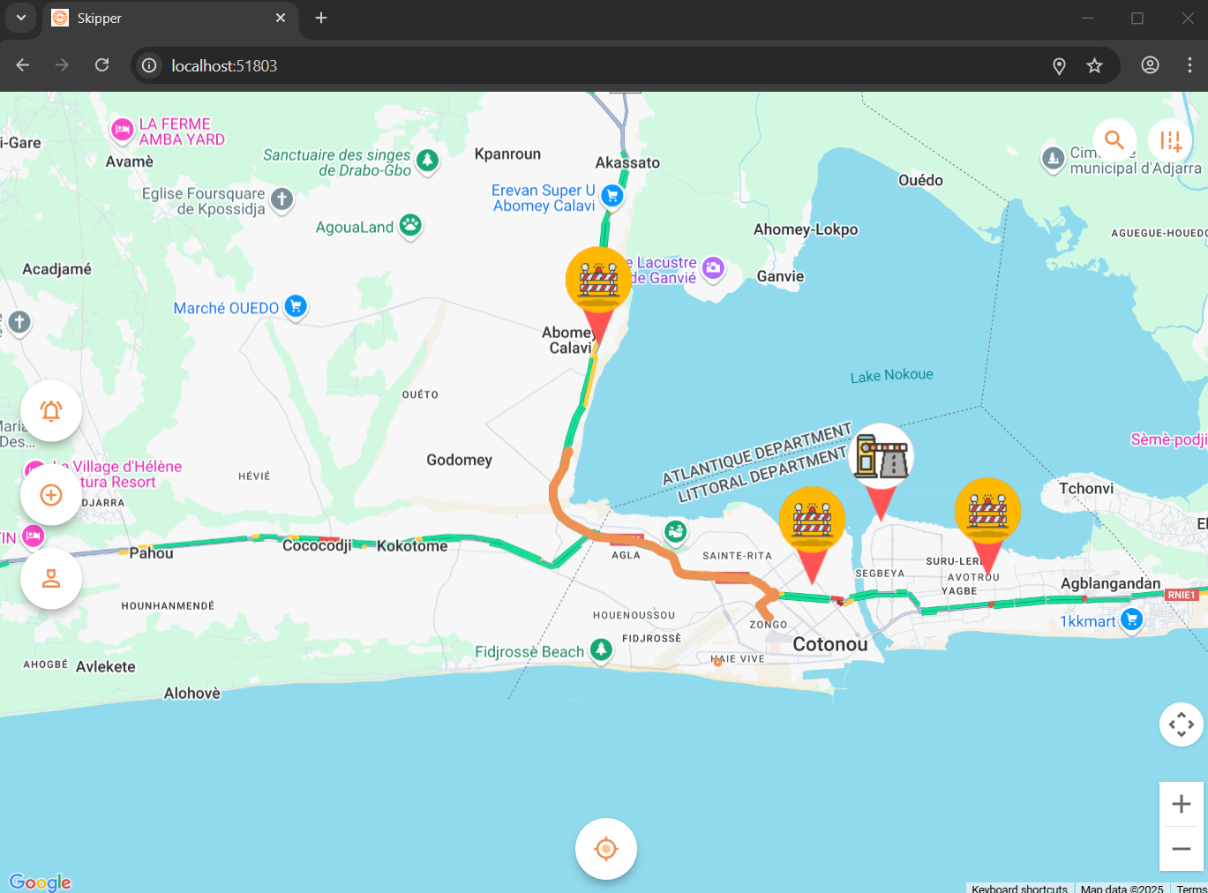Zoom in the map with plus
This screenshot has height=893, width=1208.
click(1181, 804)
